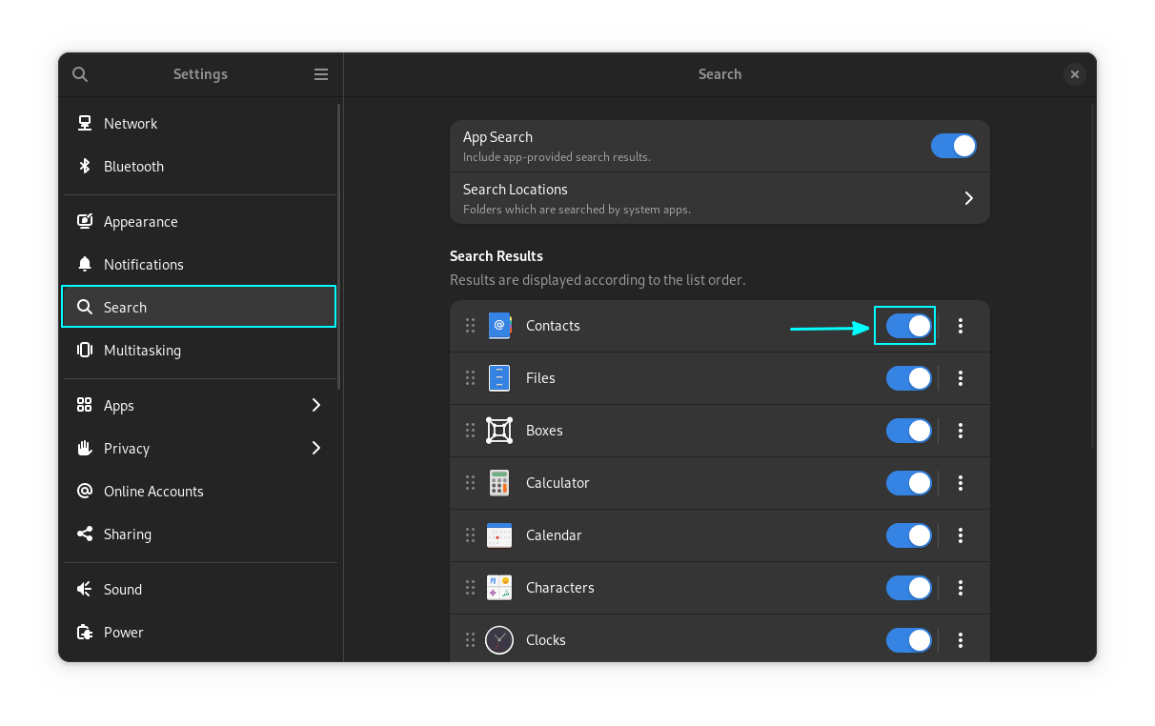
Task: Disable the App Search toggle
Action: pyautogui.click(x=953, y=146)
